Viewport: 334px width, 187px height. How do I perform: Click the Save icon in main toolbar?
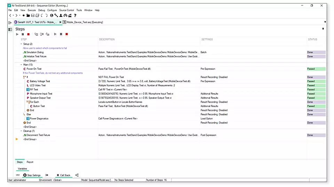33,16
